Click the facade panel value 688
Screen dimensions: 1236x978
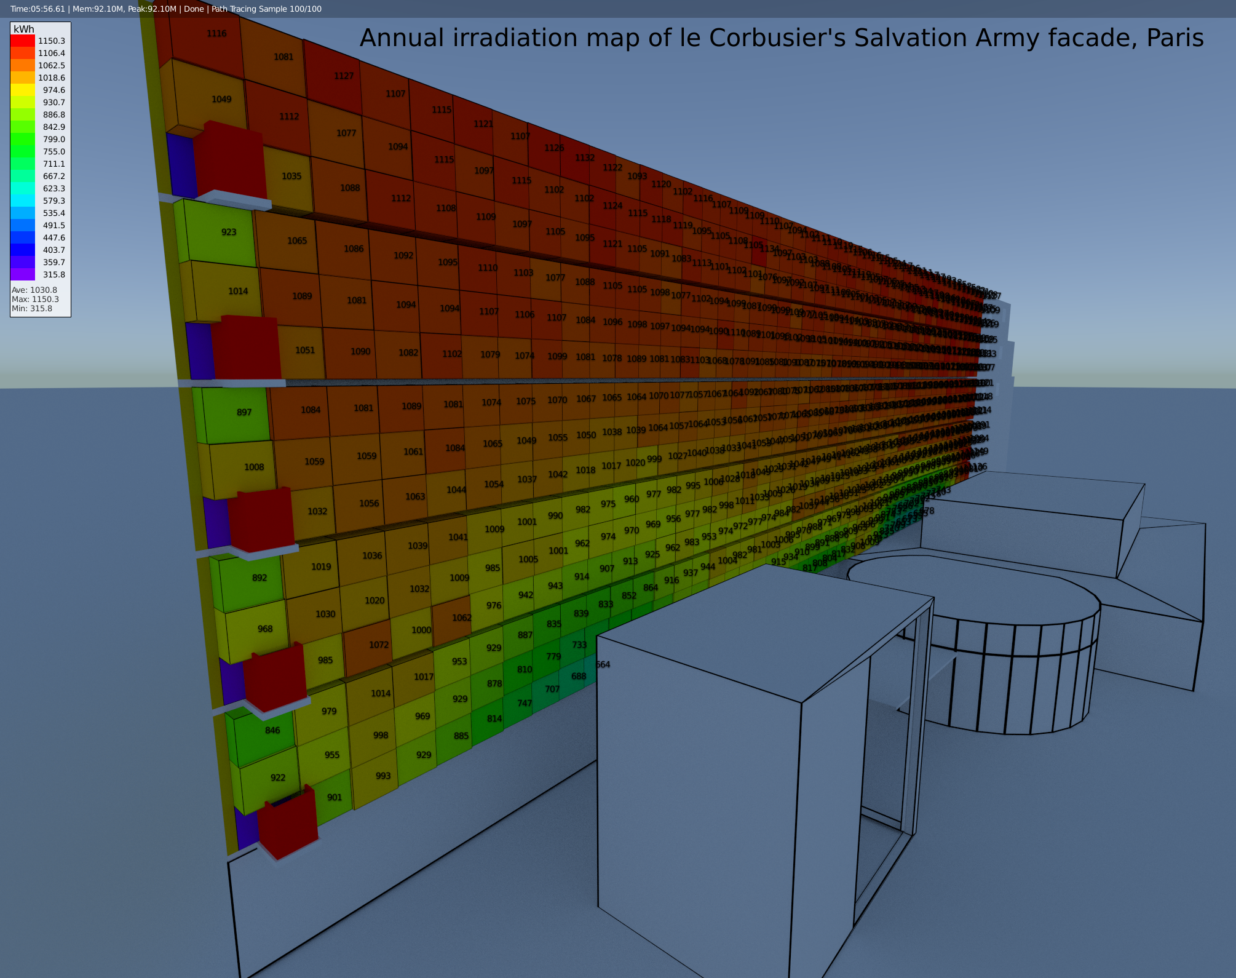579,676
